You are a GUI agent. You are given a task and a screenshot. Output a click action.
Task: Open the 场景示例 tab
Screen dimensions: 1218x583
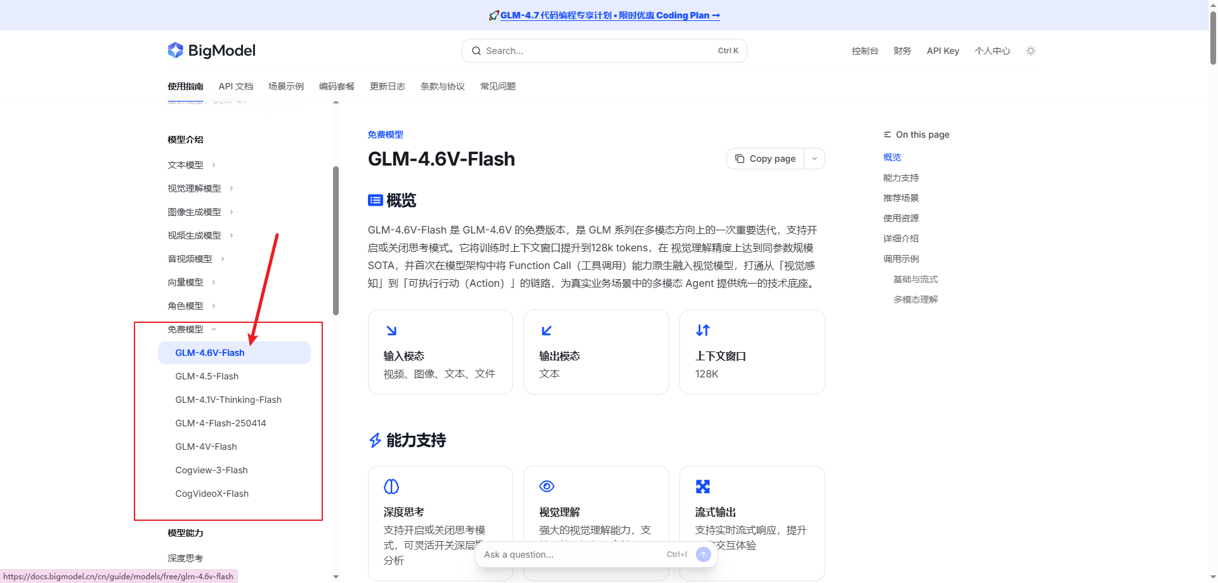pyautogui.click(x=286, y=86)
